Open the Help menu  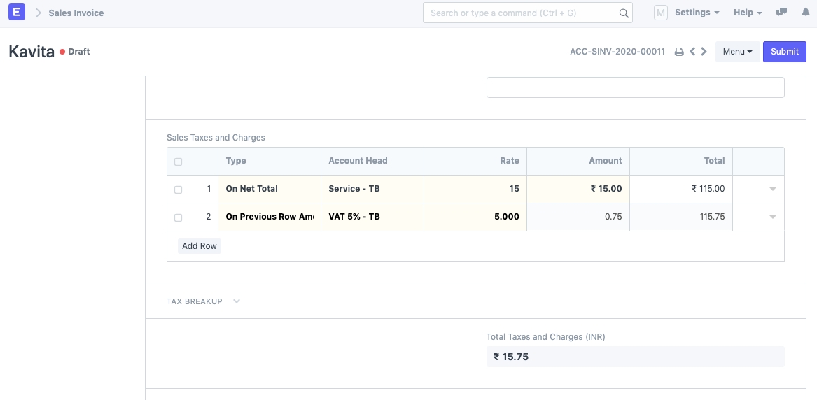point(748,13)
